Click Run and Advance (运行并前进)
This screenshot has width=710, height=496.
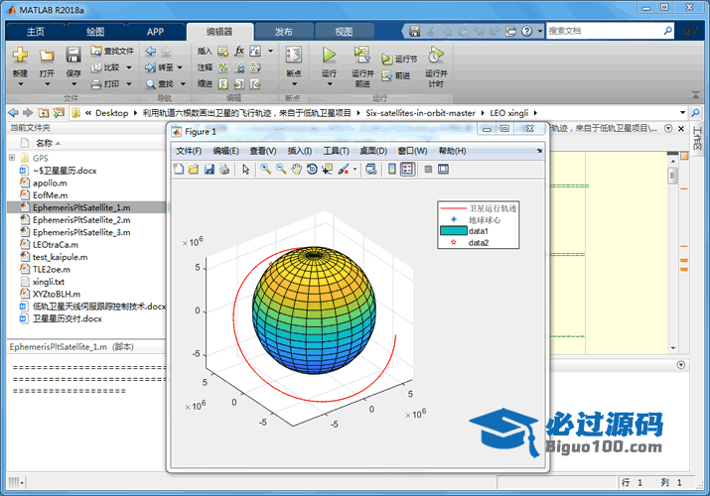coord(362,66)
